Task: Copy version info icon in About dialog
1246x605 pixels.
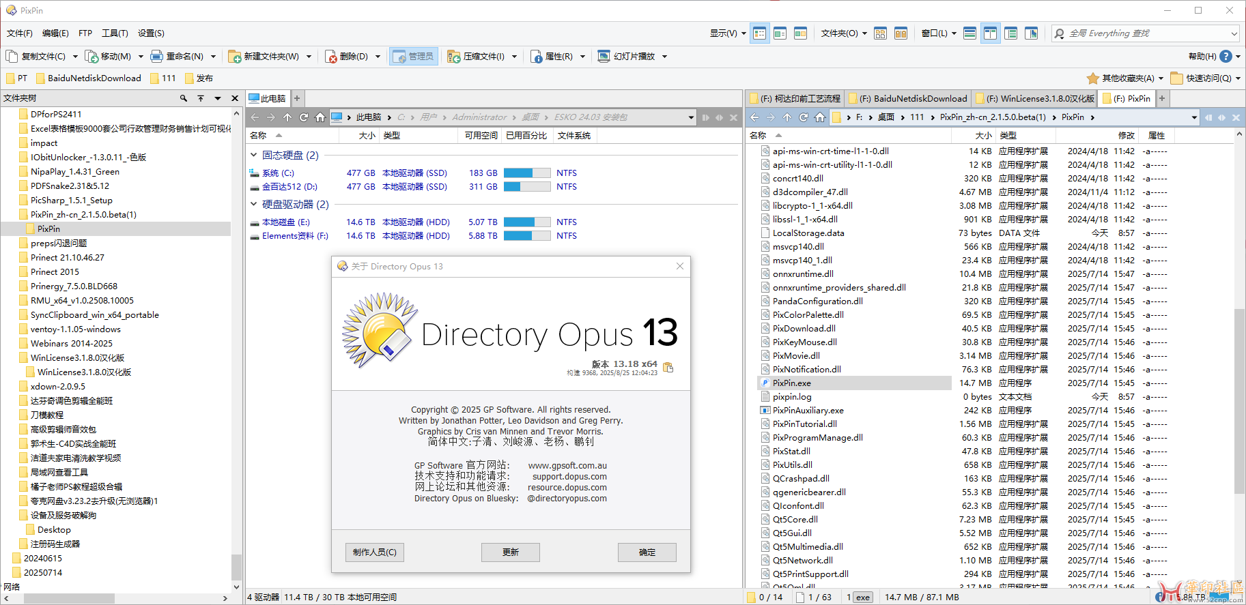Action: 668,368
